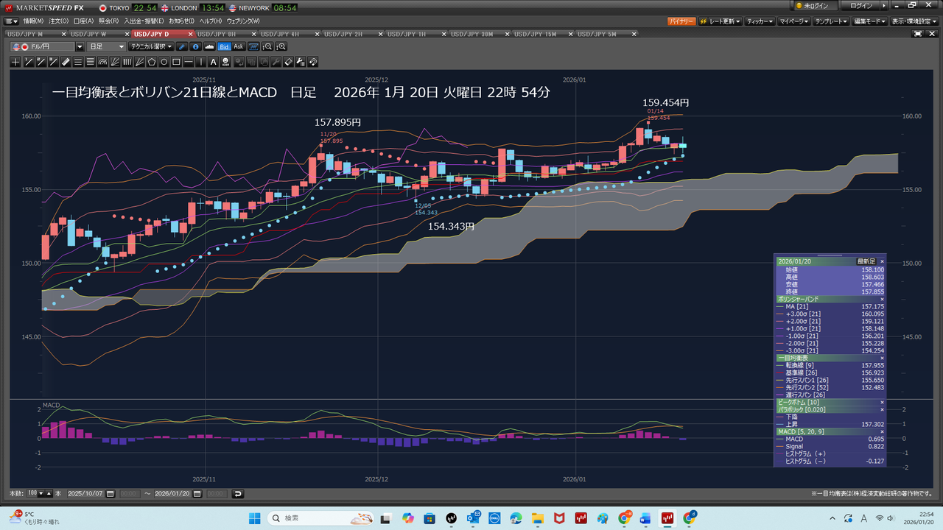This screenshot has height=530, width=943.
Task: Toggle Bid price display
Action: pos(224,46)
